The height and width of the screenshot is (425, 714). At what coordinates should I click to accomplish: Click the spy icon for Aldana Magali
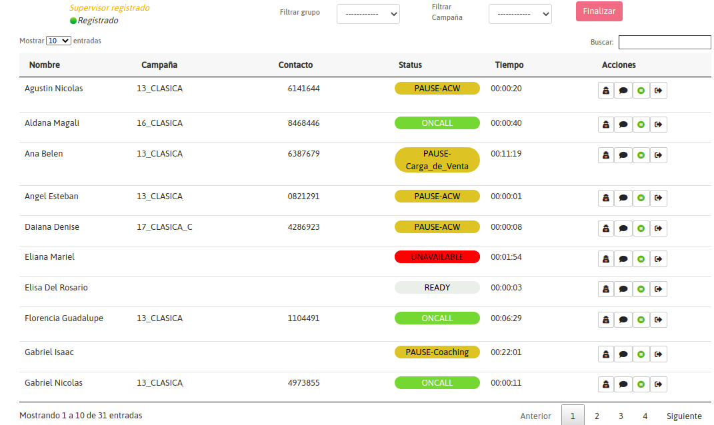coord(605,125)
